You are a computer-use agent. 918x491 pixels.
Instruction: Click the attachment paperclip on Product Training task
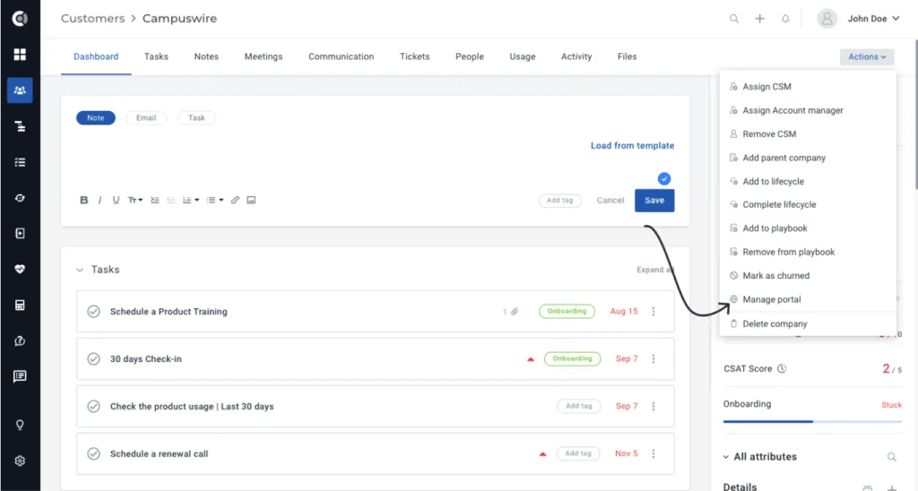pos(515,311)
